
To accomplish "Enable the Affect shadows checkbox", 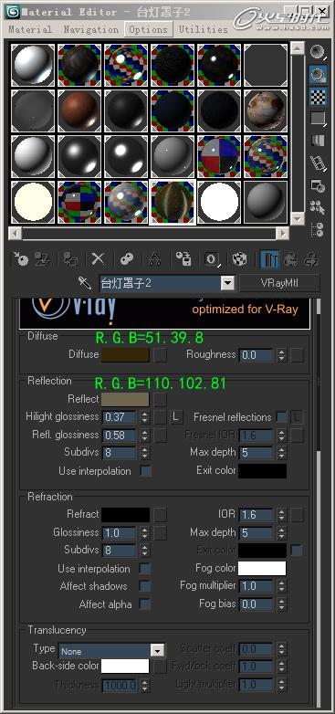I will pos(145,585).
